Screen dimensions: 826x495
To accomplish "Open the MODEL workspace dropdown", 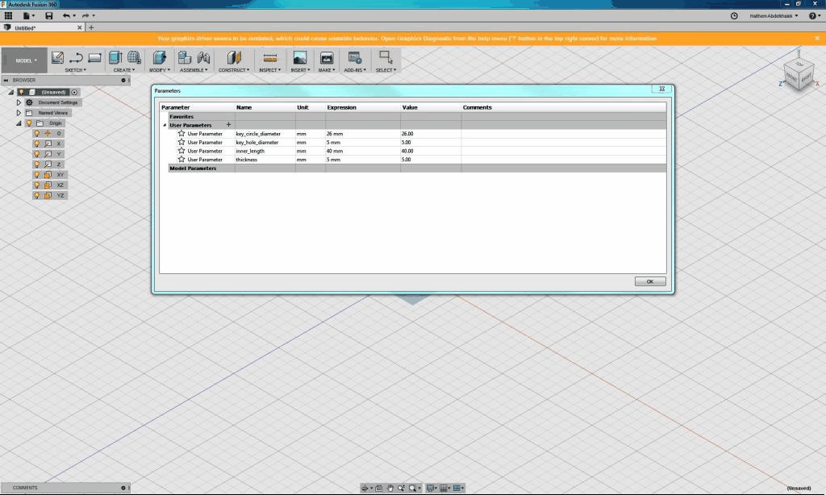I will [26, 60].
